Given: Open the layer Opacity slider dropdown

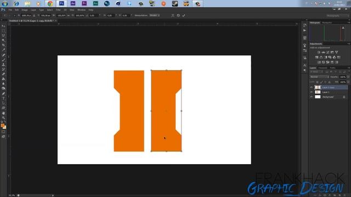Looking at the screenshot, I should (348, 77).
